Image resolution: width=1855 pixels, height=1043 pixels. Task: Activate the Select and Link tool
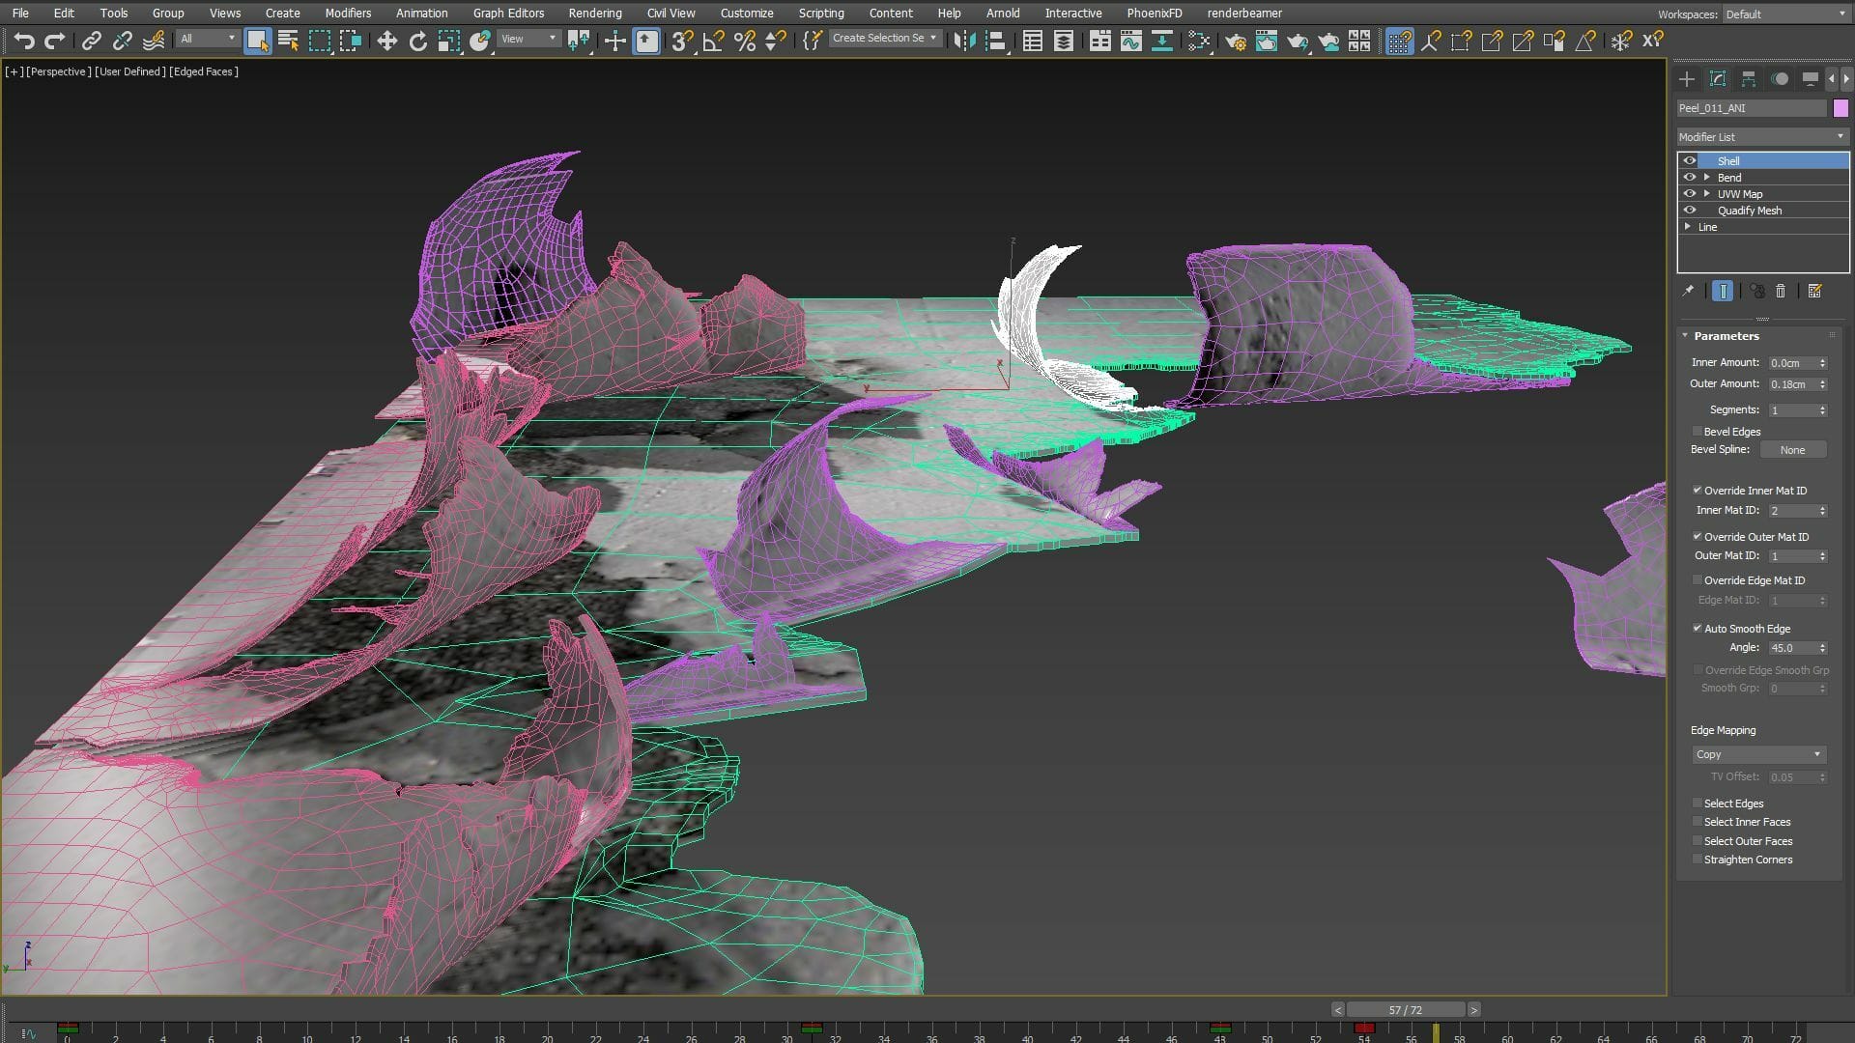click(x=91, y=40)
